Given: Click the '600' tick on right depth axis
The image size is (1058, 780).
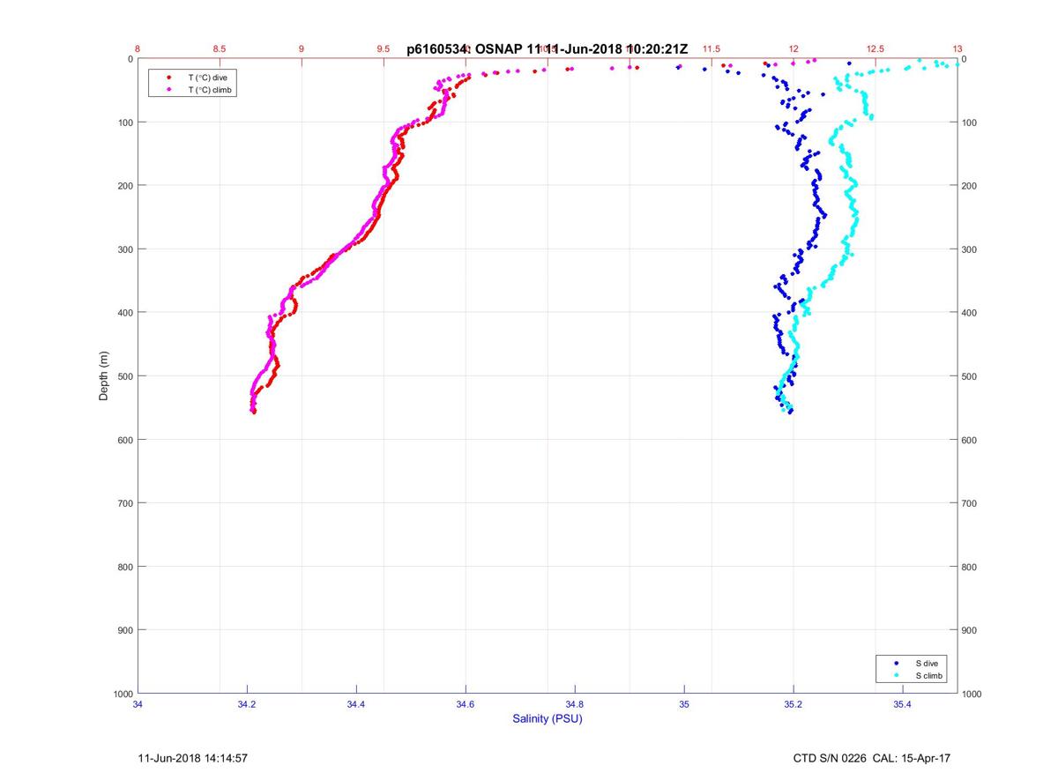Looking at the screenshot, I should [x=970, y=440].
